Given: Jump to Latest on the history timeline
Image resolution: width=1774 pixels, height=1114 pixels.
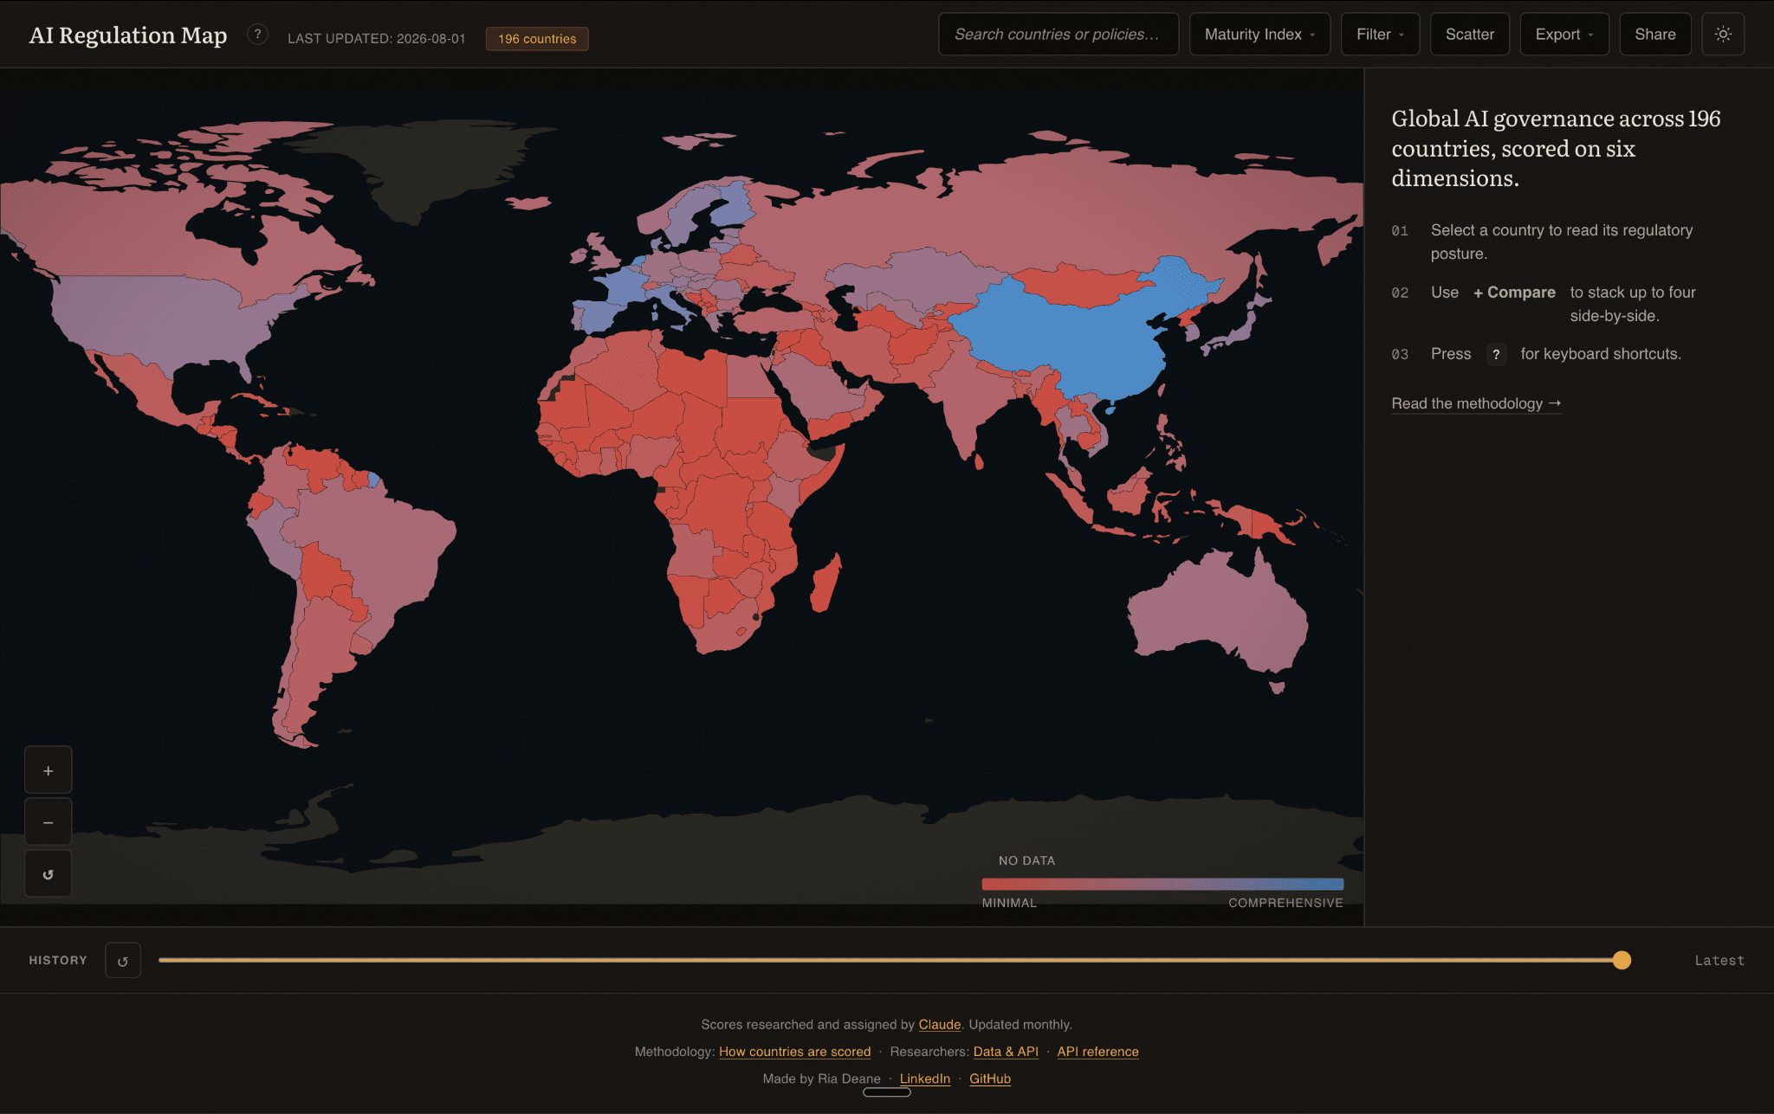Looking at the screenshot, I should [x=1719, y=961].
